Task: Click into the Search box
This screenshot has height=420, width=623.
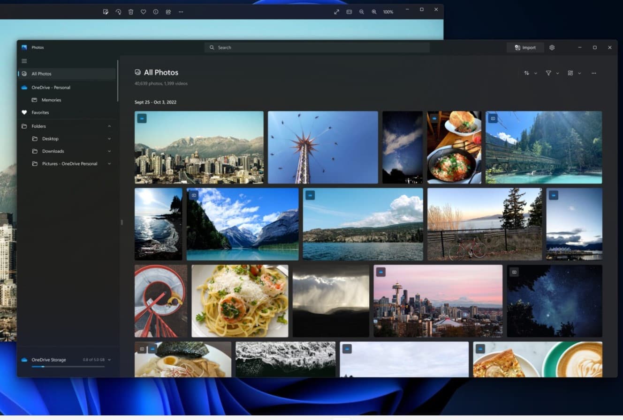Action: [x=317, y=47]
